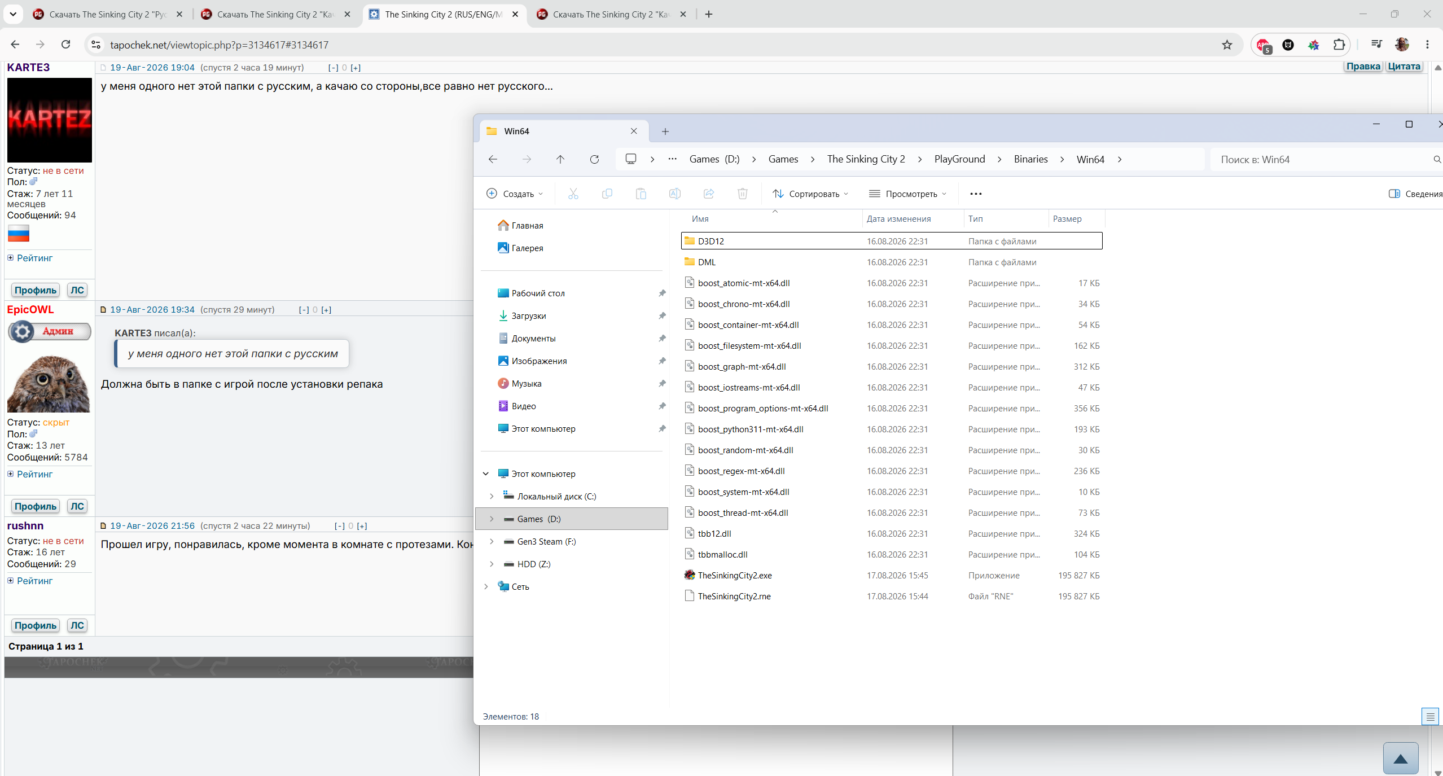This screenshot has height=776, width=1443.
Task: Click the Delete trash icon in Explorer
Action: (x=742, y=194)
